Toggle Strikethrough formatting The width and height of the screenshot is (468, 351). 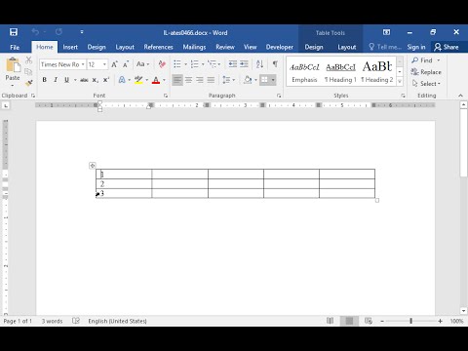[84, 80]
